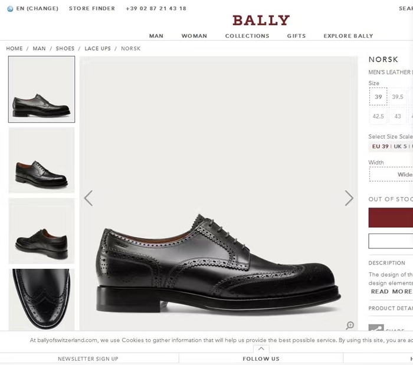Open the Store Finder link
This screenshot has height=365, width=413.
(92, 9)
